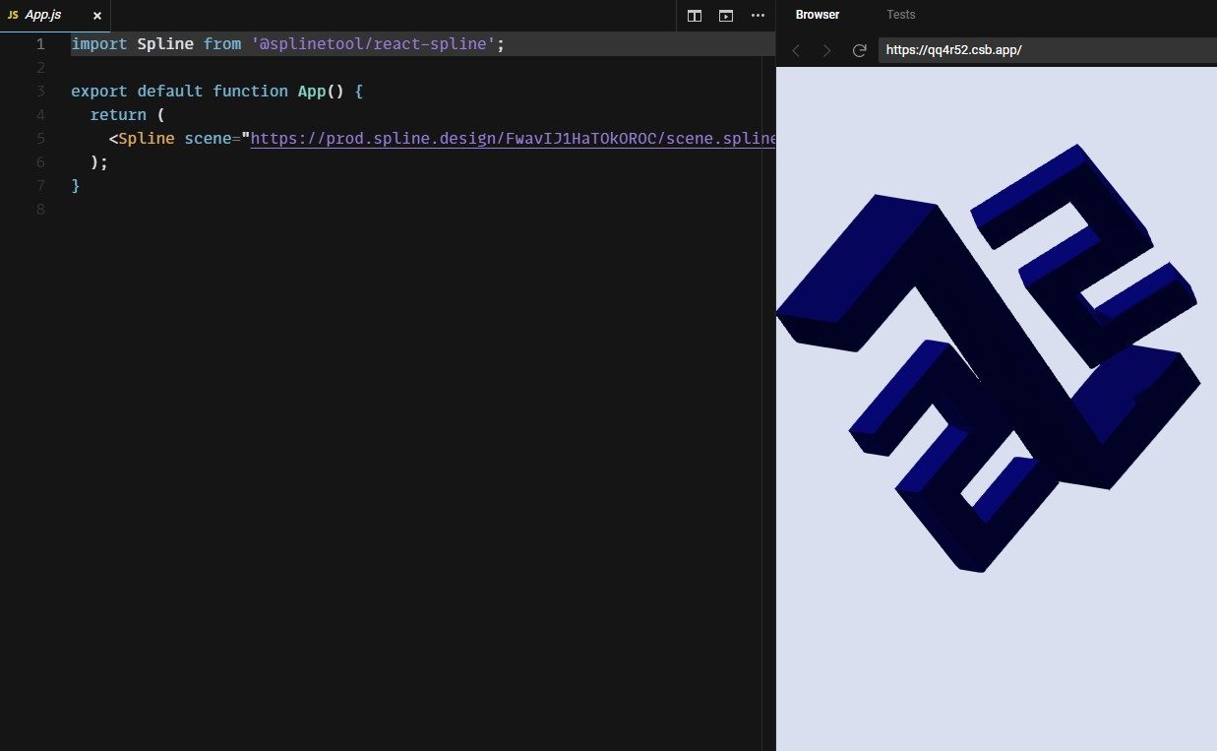Image resolution: width=1217 pixels, height=751 pixels.
Task: Click the JS file type icon on App.js tab
Action: 13,16
